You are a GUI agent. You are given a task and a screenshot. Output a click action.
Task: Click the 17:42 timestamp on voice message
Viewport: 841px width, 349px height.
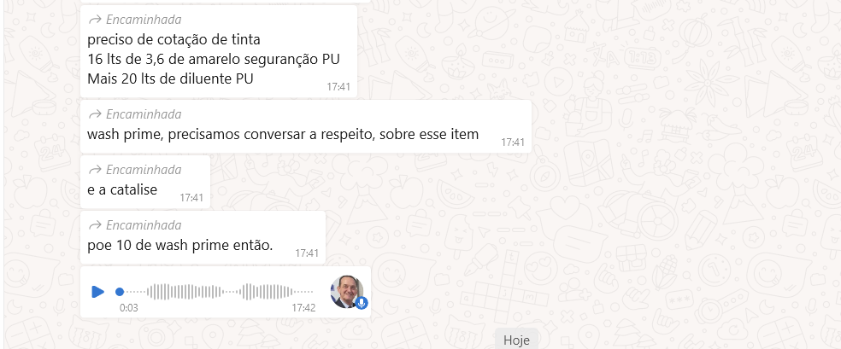pyautogui.click(x=303, y=308)
